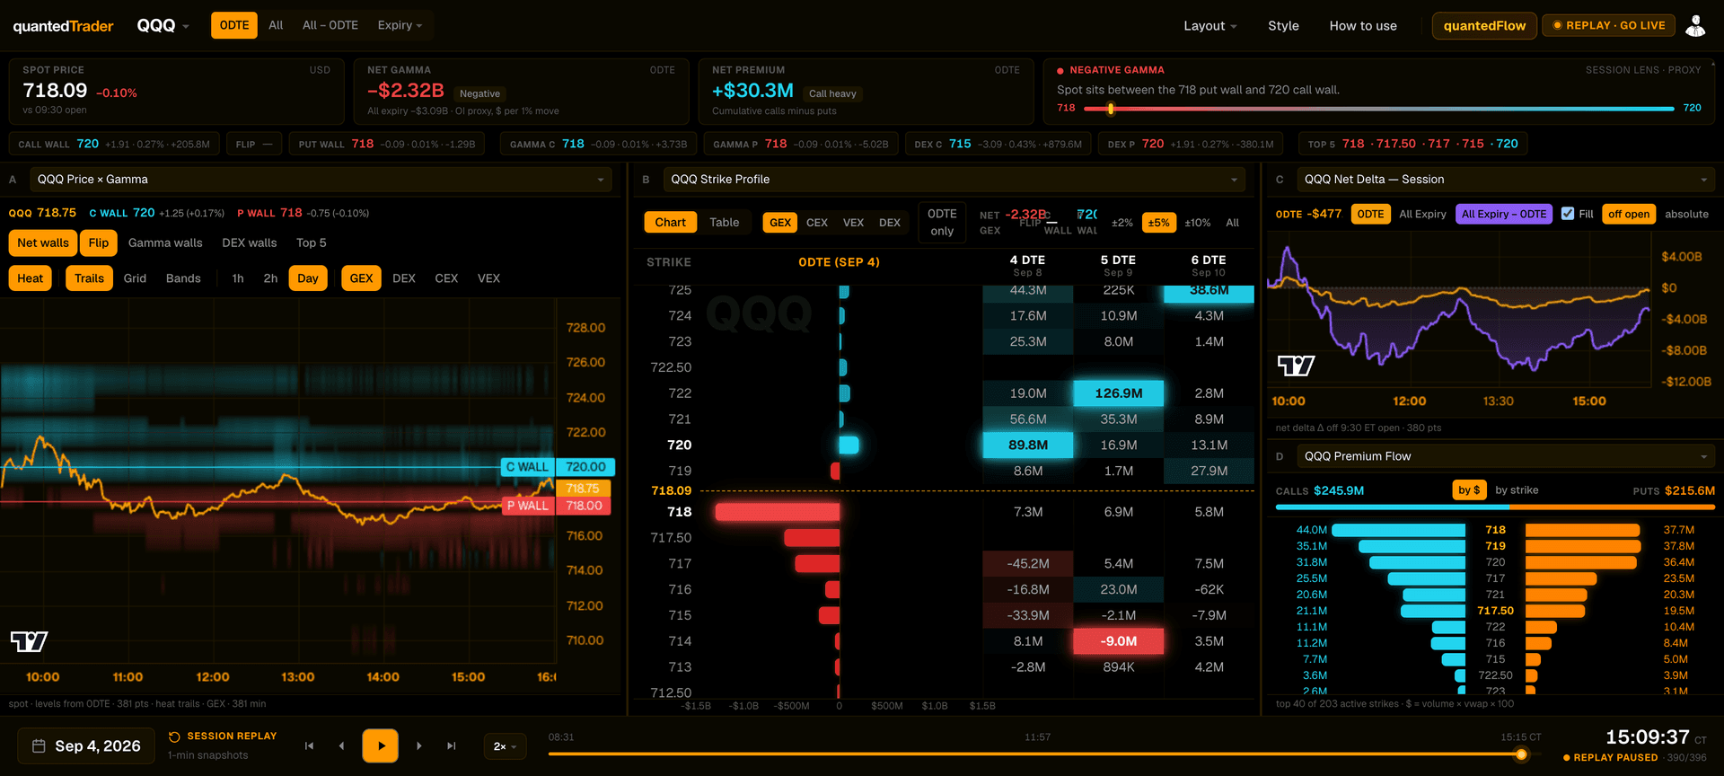Toggle the Trails overlay
The height and width of the screenshot is (776, 1724).
point(89,278)
